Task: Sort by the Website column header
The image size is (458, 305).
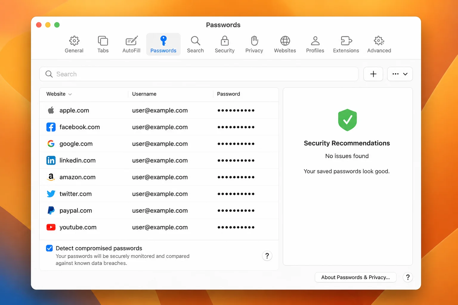Action: 59,94
